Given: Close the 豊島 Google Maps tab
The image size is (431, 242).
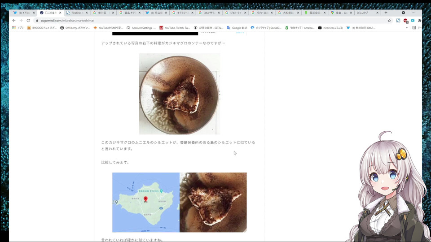Looking at the screenshot, I should 351,13.
